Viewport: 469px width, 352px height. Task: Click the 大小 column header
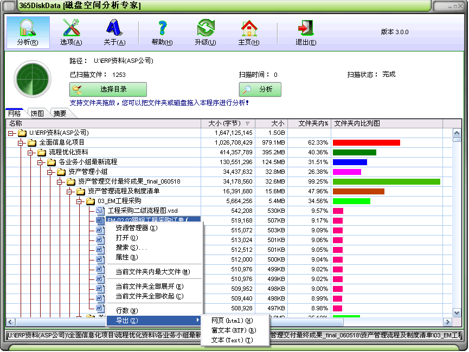tap(271, 123)
